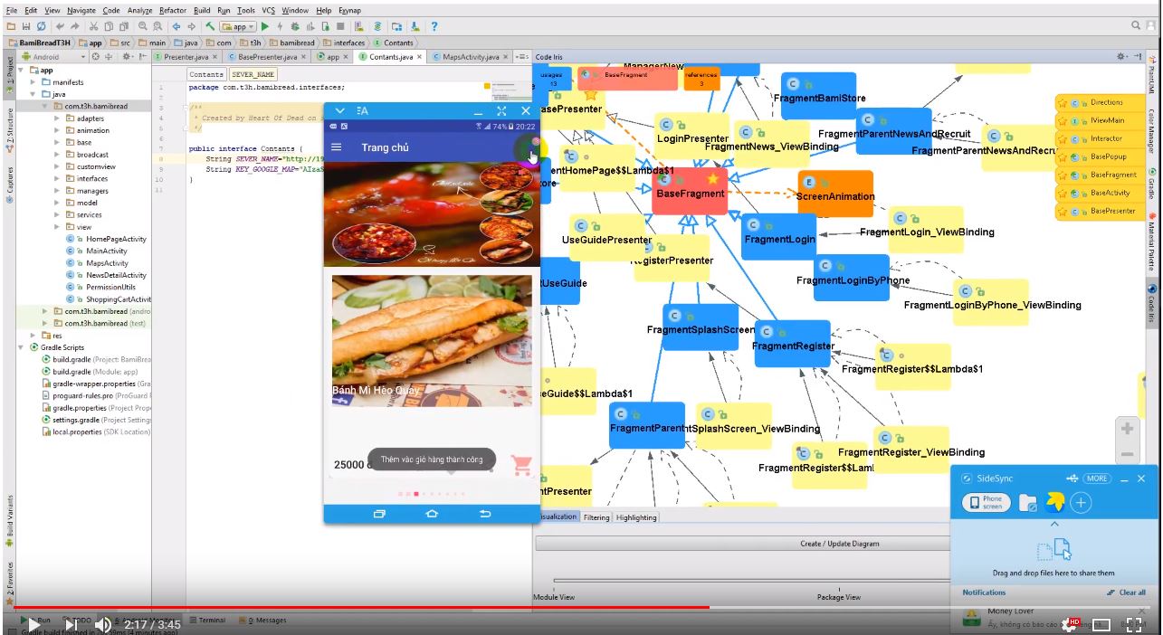Open the Build menu
Screen dimensions: 1163x635
coord(201,10)
